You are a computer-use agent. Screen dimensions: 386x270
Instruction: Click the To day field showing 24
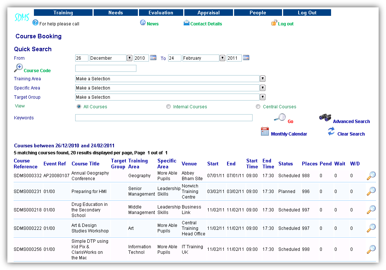[175, 58]
